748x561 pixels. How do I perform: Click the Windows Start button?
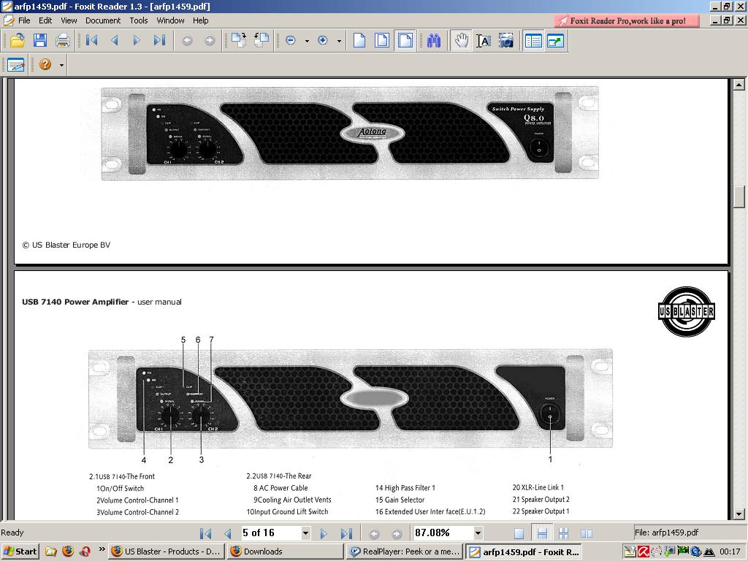tap(20, 552)
